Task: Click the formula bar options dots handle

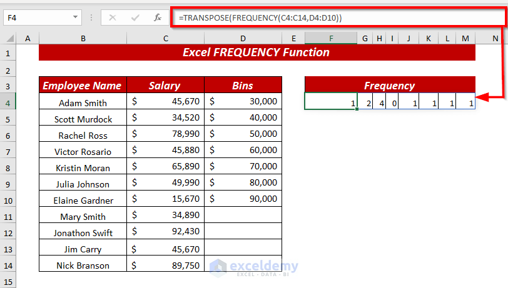Action: (91, 17)
